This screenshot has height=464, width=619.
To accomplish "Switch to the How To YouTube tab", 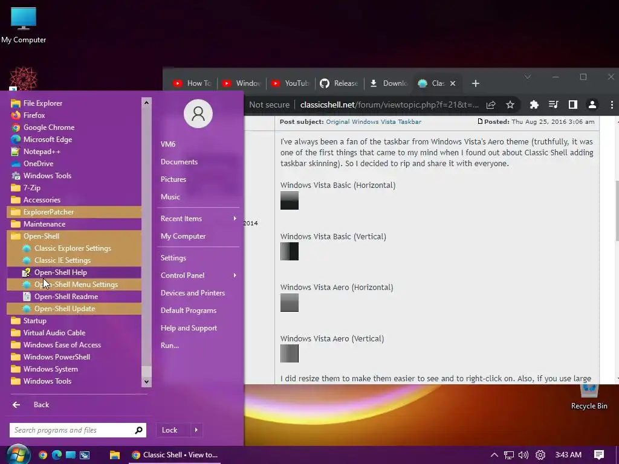I will (193, 83).
